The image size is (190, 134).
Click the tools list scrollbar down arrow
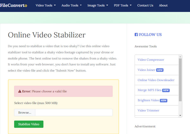pos(180,115)
